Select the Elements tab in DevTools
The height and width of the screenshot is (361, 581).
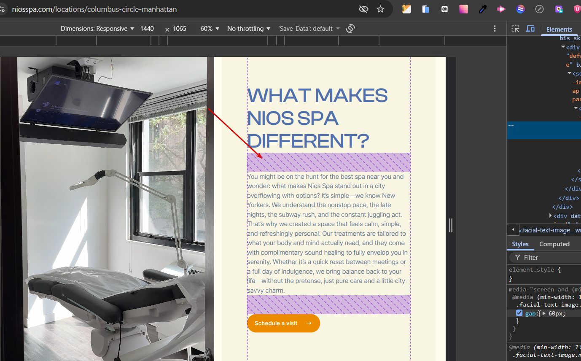(x=559, y=29)
